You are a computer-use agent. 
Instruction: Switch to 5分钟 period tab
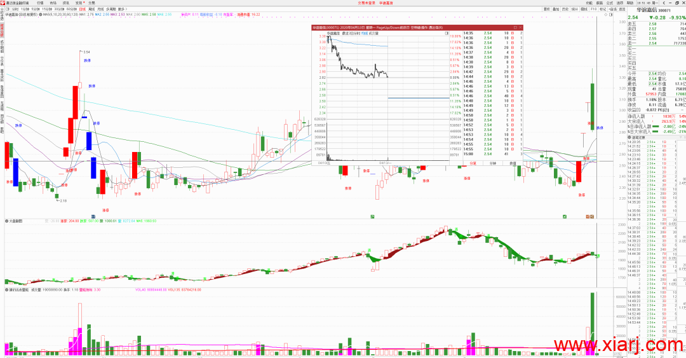(36, 9)
